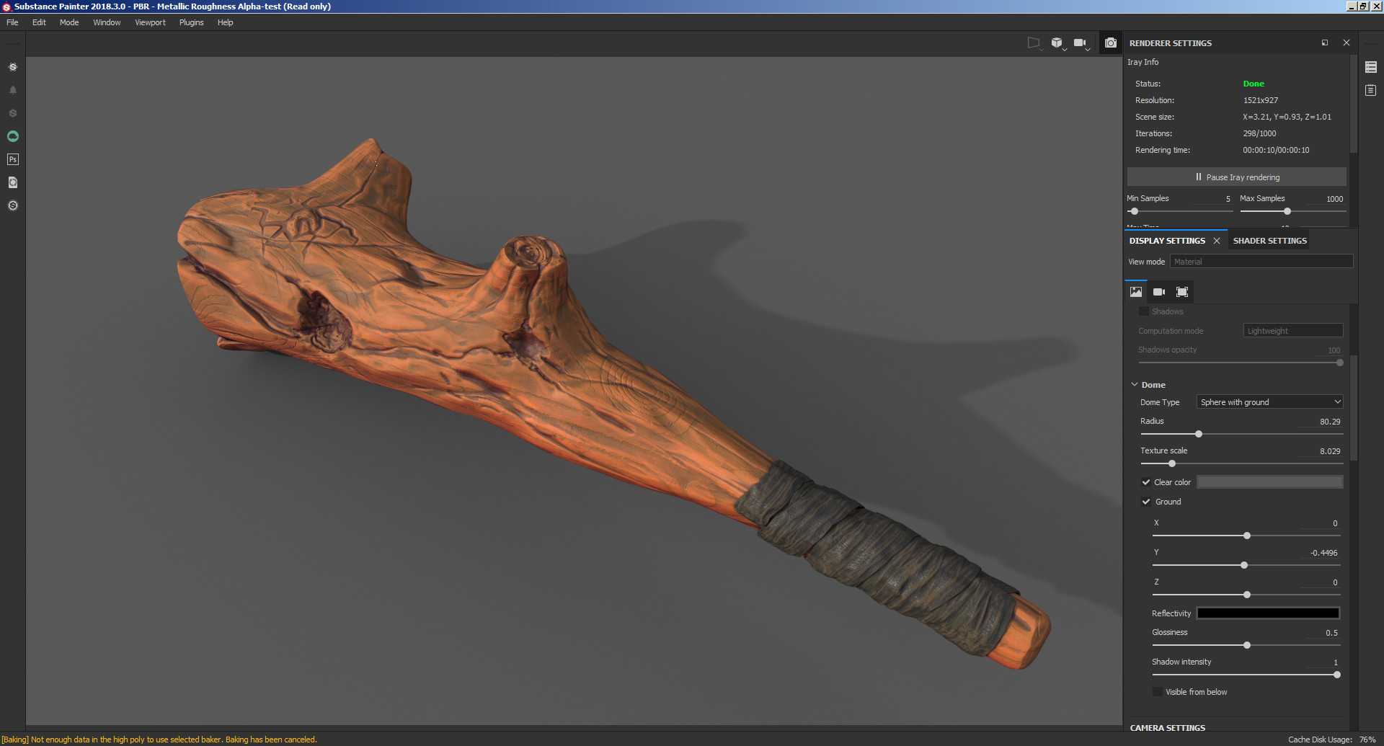The width and height of the screenshot is (1384, 746).
Task: Select the Camera display icon under View mode
Action: [1159, 291]
